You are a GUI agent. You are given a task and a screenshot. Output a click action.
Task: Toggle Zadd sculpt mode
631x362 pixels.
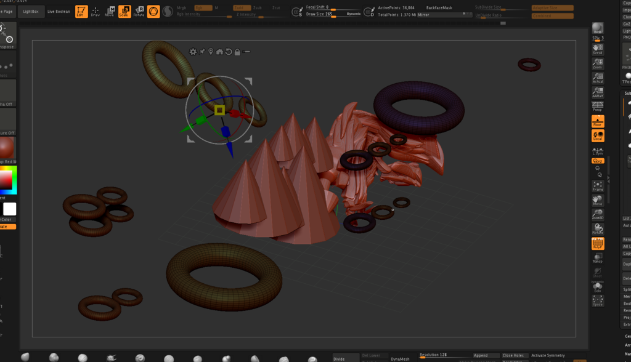point(242,7)
